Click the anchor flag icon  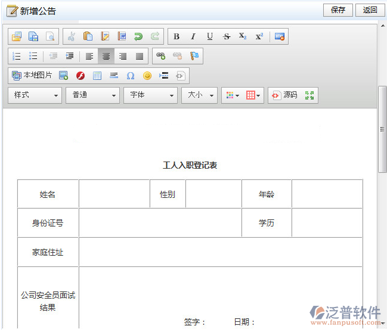pyautogui.click(x=194, y=56)
